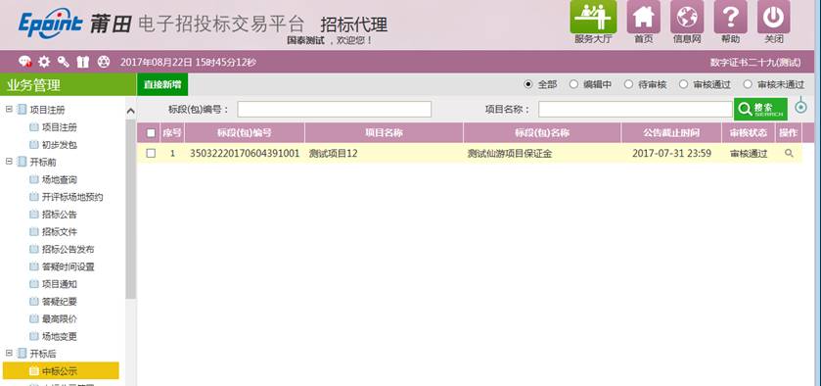The height and width of the screenshot is (386, 821).
Task: Collapse the 开标前 tree node
Action: [x=9, y=162]
